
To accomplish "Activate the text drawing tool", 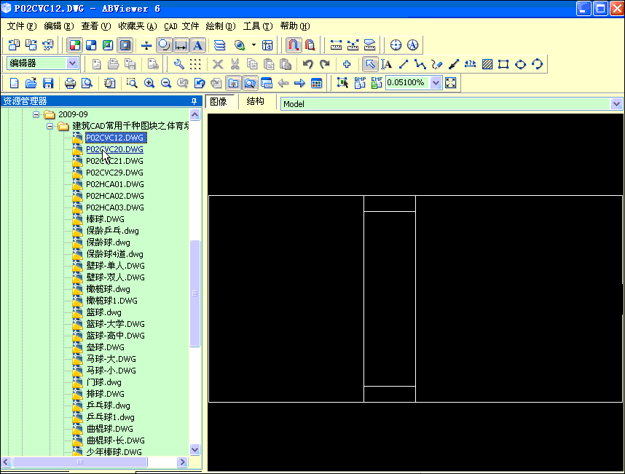I will point(387,64).
